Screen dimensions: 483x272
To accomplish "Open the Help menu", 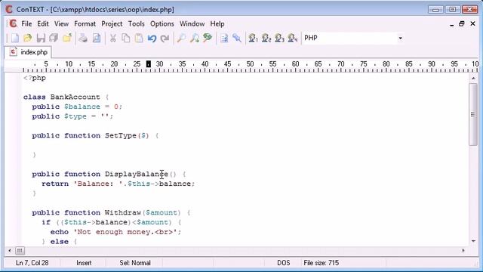I will [217, 23].
